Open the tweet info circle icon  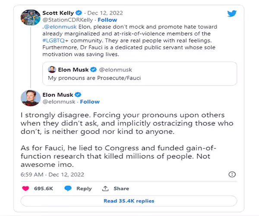click(x=232, y=175)
